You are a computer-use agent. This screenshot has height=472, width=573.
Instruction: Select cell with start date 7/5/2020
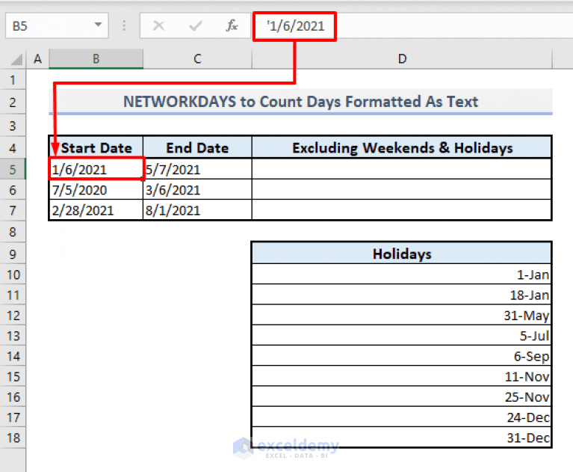click(x=96, y=189)
